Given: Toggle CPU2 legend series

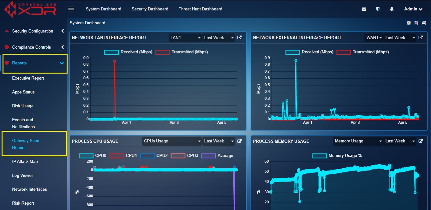Looking at the screenshot, I should (x=154, y=156).
